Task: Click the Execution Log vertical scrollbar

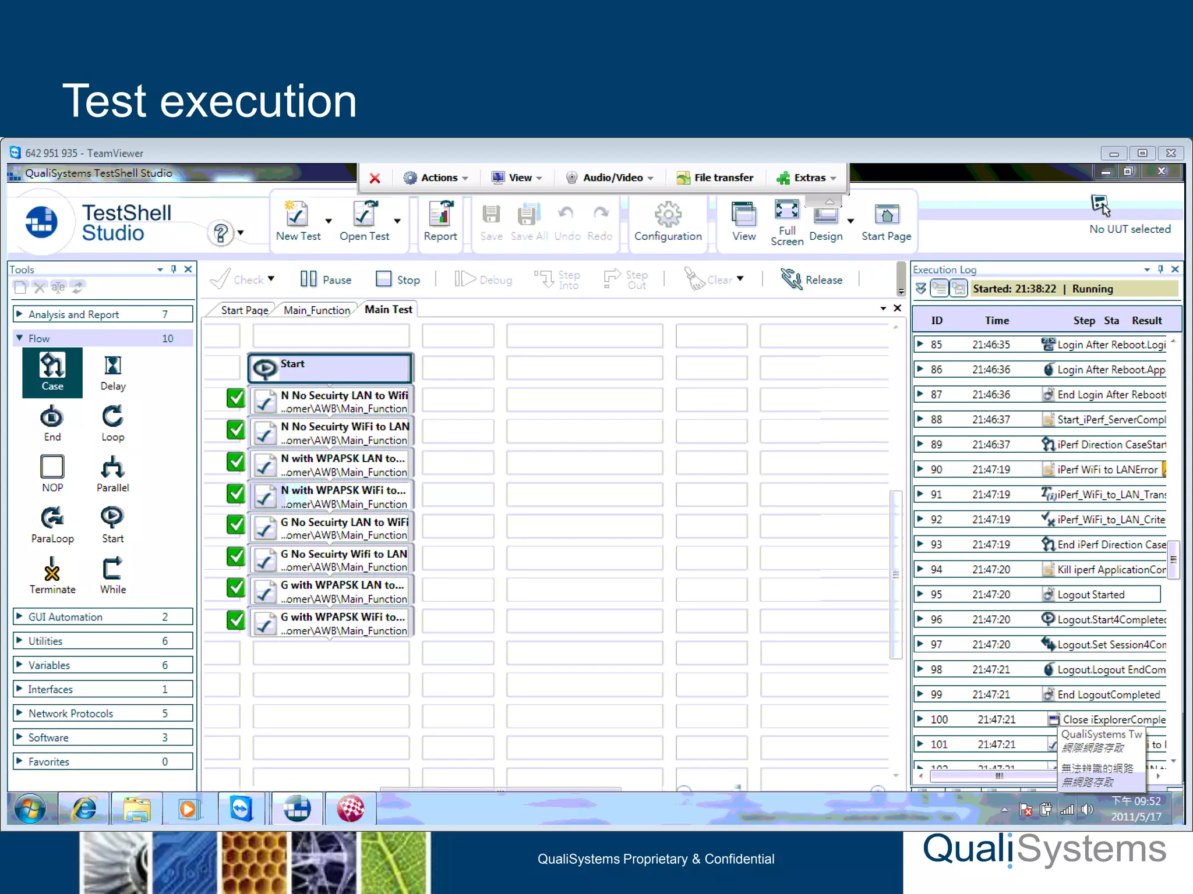Action: 1173,559
